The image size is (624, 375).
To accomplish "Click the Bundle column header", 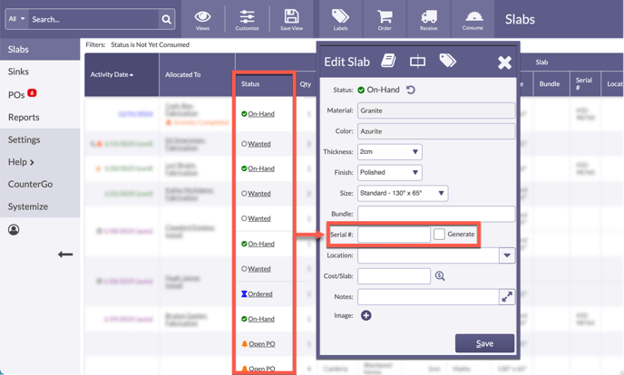I will [x=550, y=84].
